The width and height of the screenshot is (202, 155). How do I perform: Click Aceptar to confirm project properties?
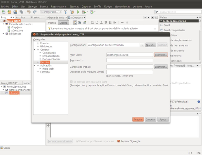click(x=138, y=120)
